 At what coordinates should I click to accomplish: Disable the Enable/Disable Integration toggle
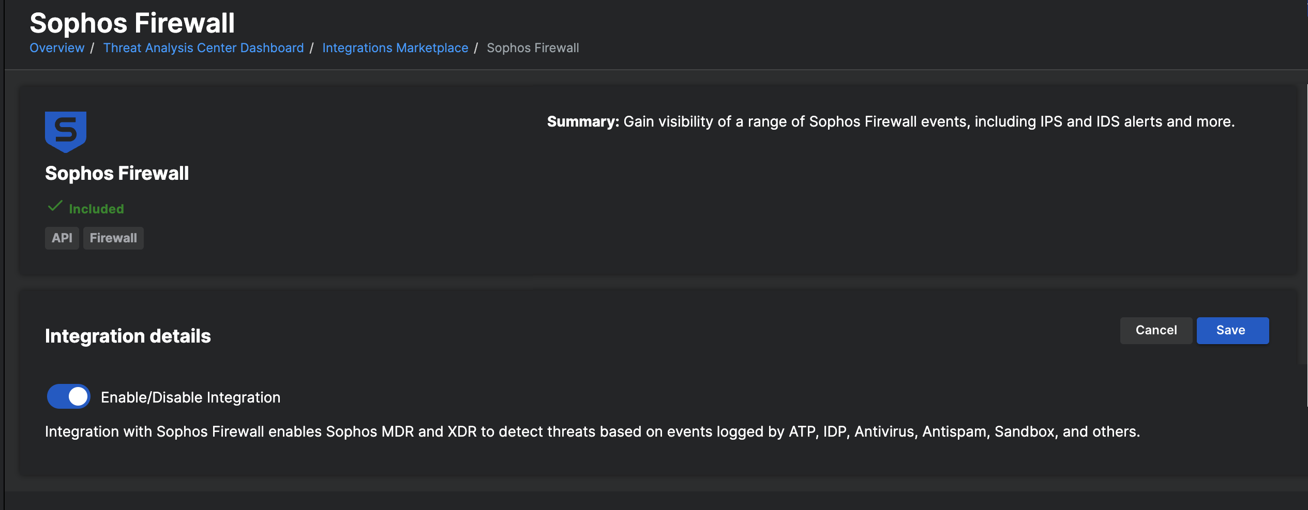[x=69, y=397]
